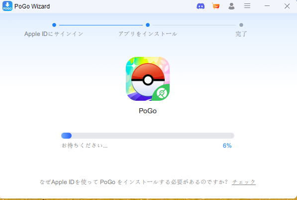This screenshot has width=297, height=200.
Task: Close the PoGo Wizard window
Action: (x=287, y=6)
